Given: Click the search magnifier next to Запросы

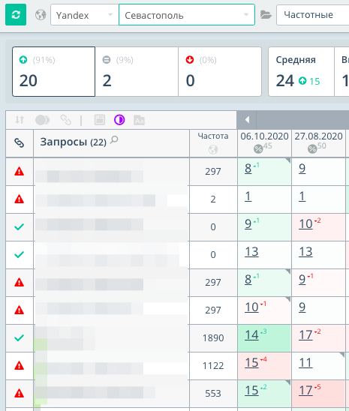Looking at the screenshot, I should tap(114, 140).
